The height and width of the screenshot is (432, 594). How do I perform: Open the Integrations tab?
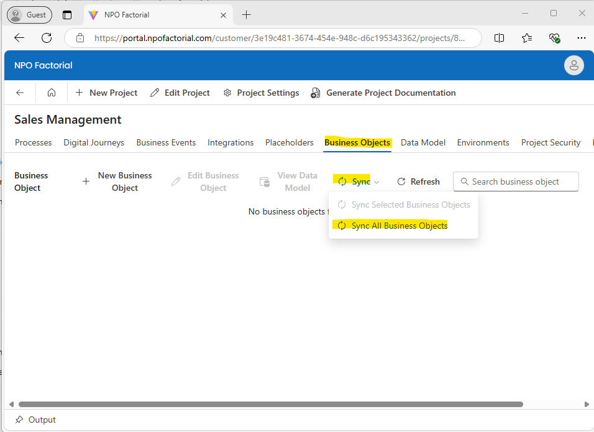pyautogui.click(x=231, y=142)
